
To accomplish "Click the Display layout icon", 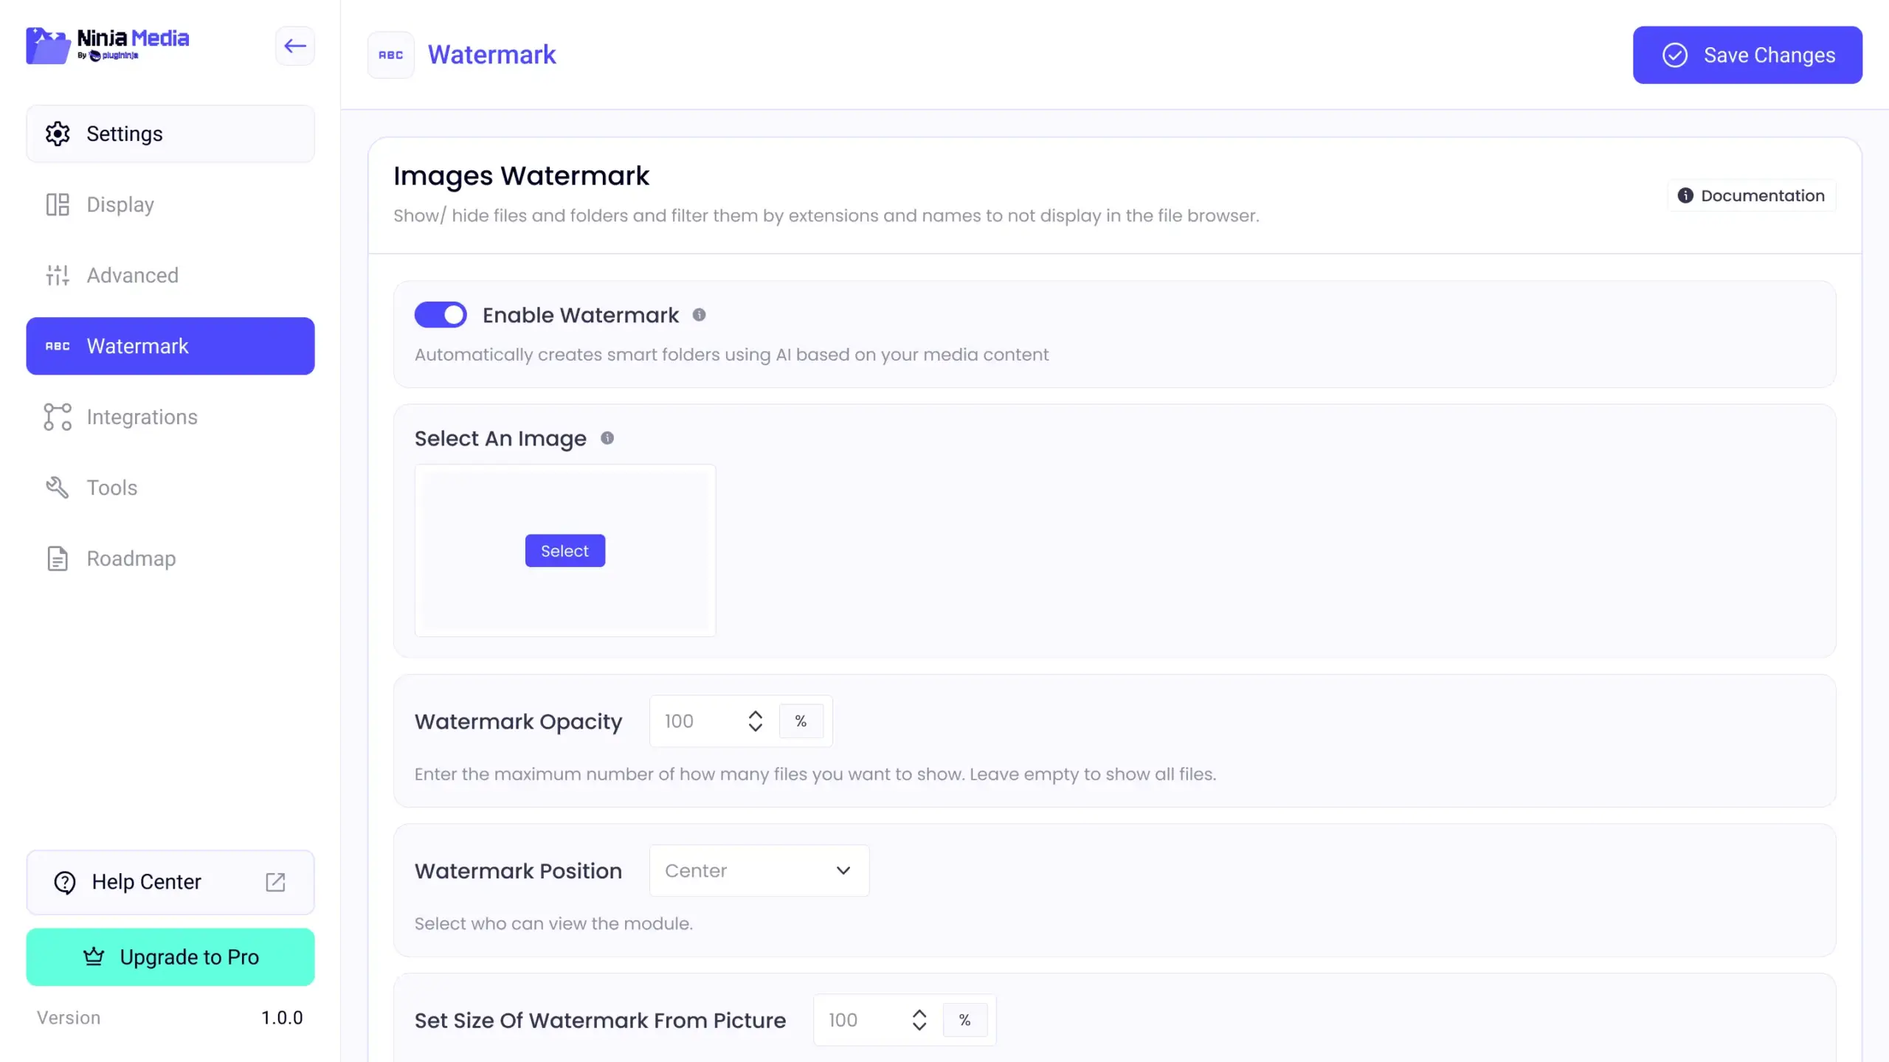I will 58,204.
